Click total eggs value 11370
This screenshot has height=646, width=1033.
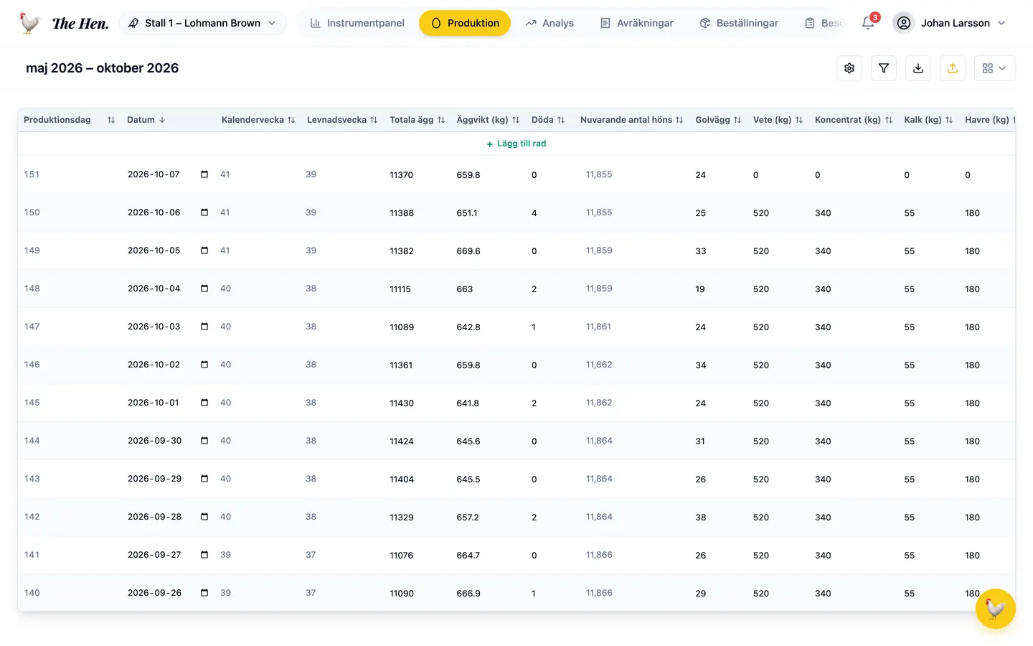(x=402, y=175)
